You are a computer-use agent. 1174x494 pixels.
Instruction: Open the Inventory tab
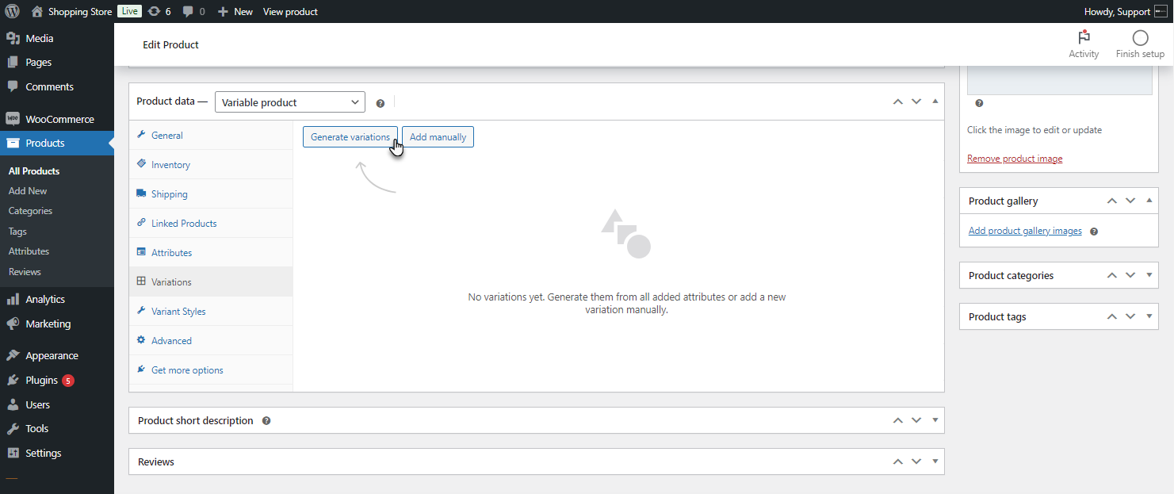[x=211, y=165]
